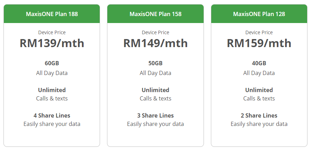Click the RM139/mth device price

click(x=52, y=43)
